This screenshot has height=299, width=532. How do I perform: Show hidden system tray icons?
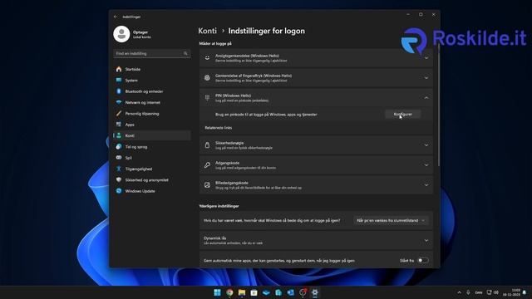pos(459,292)
